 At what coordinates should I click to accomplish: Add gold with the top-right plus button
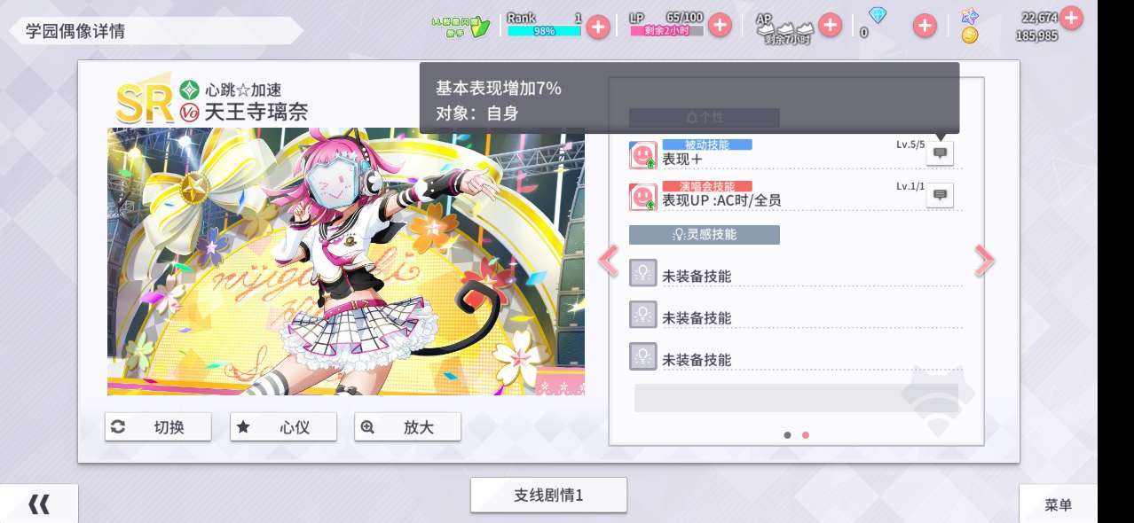(1071, 17)
